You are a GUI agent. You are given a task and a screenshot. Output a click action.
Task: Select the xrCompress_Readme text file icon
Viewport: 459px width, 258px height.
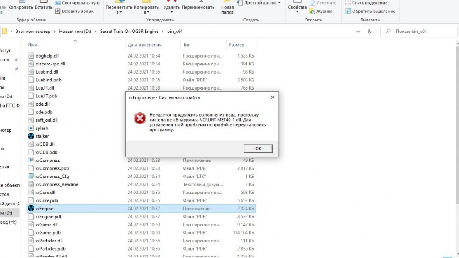[31, 184]
